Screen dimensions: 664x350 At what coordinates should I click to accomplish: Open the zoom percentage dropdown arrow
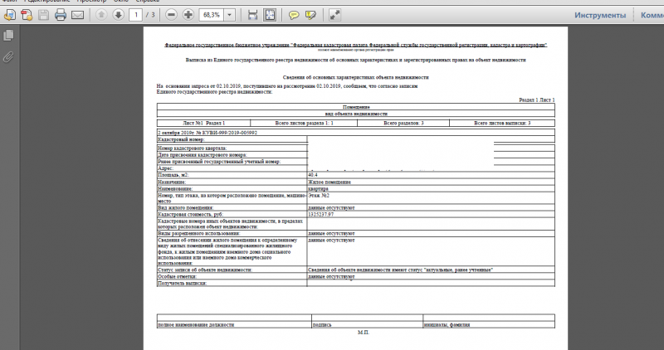(229, 15)
